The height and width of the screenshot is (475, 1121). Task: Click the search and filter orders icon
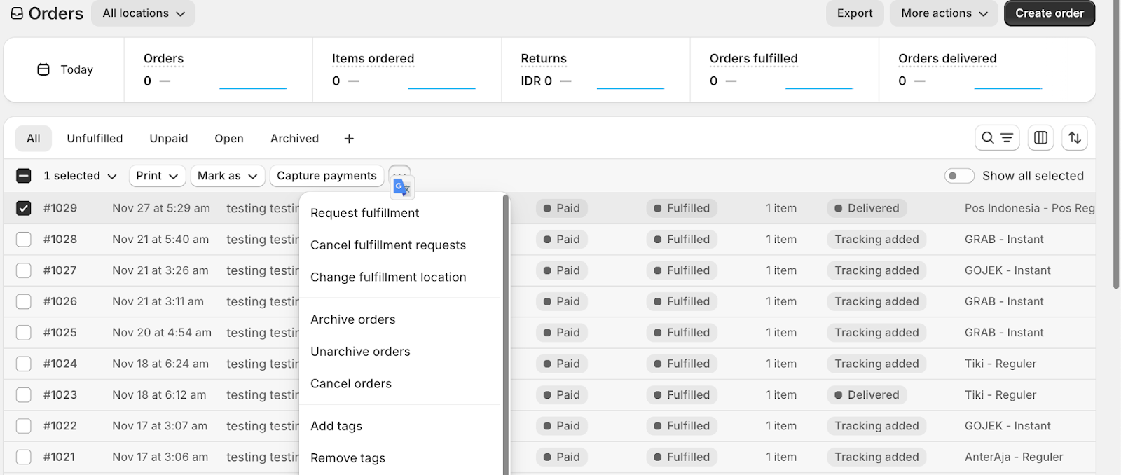[996, 138]
